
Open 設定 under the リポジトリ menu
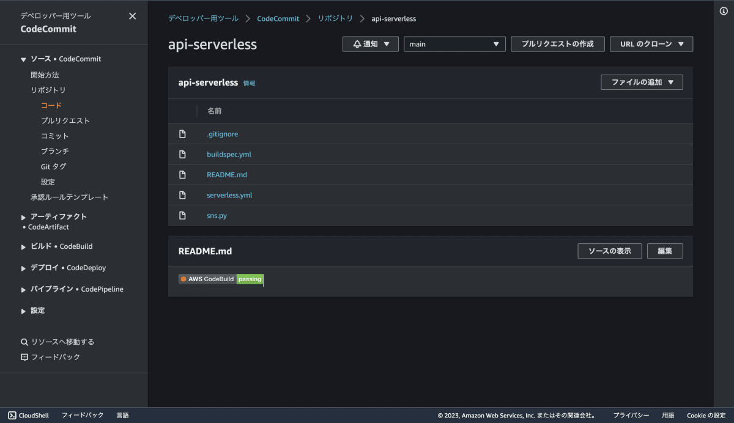[48, 182]
